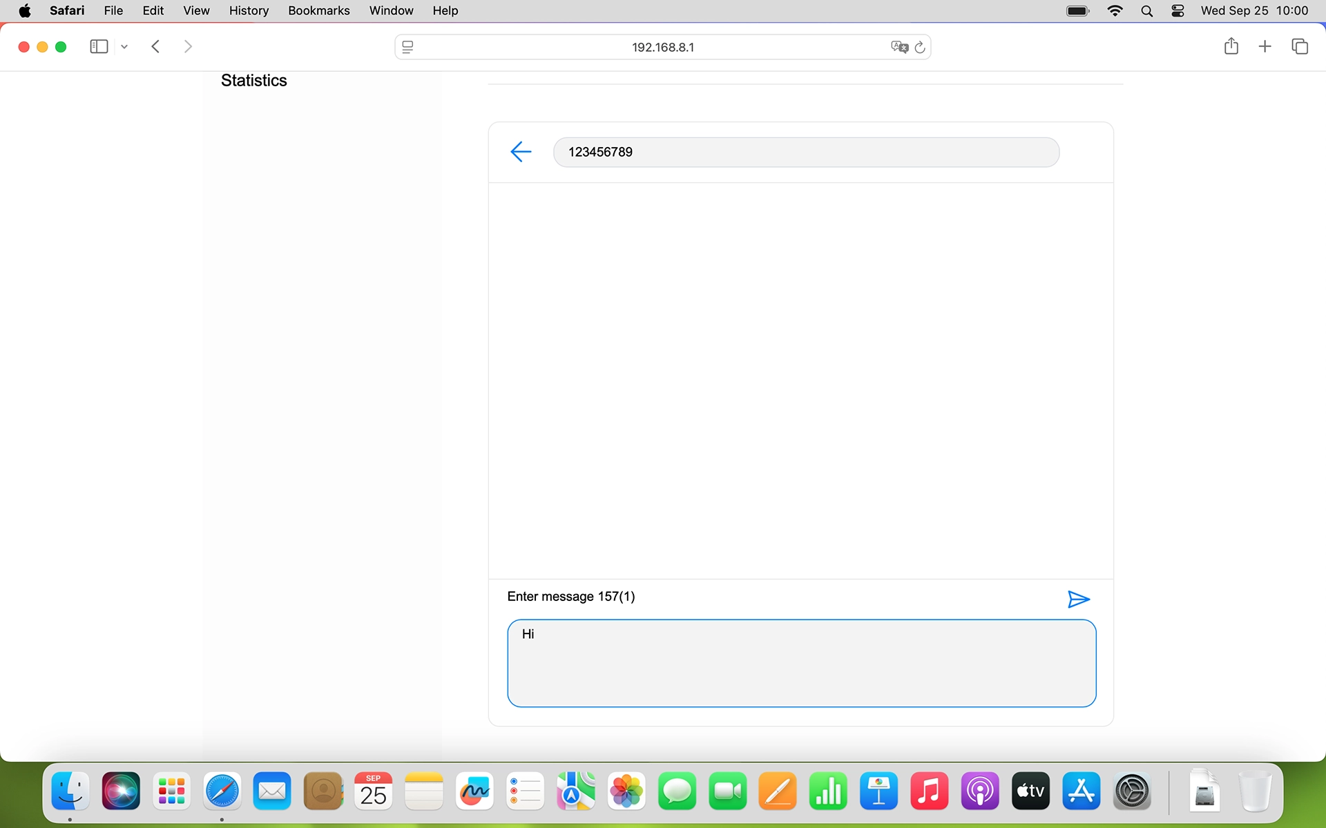This screenshot has width=1326, height=828.
Task: Edit the recipient number field
Action: (x=805, y=152)
